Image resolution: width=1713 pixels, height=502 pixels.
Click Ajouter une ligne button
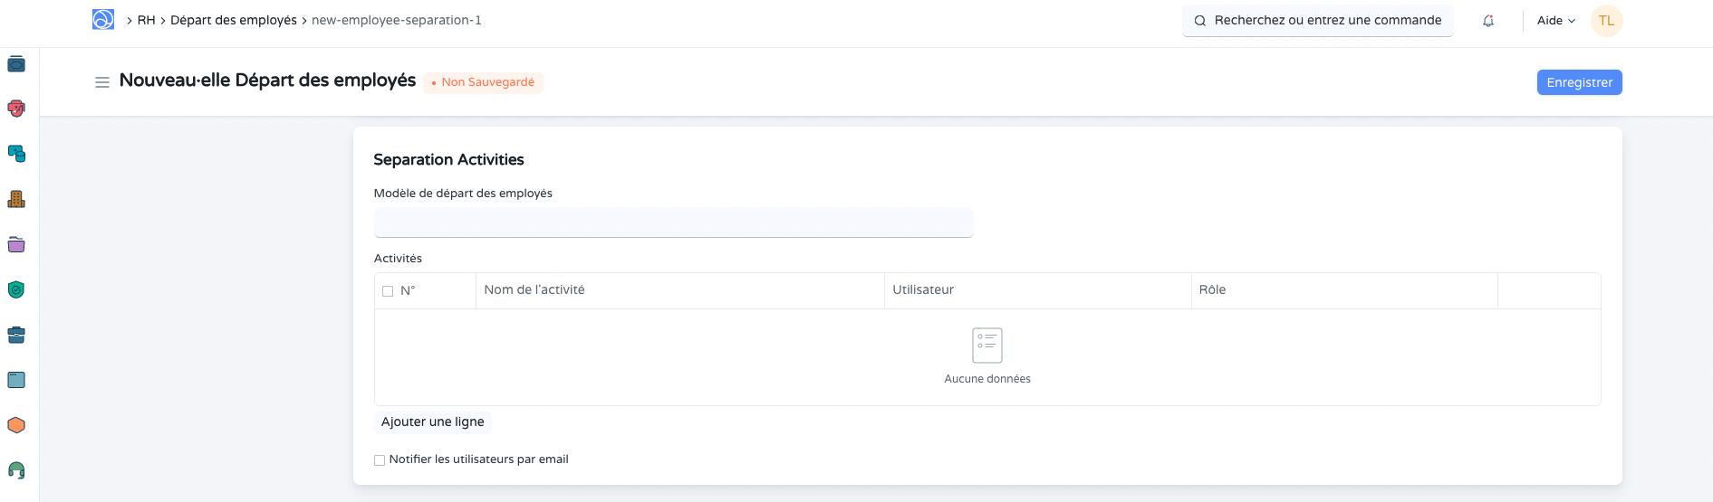point(432,421)
